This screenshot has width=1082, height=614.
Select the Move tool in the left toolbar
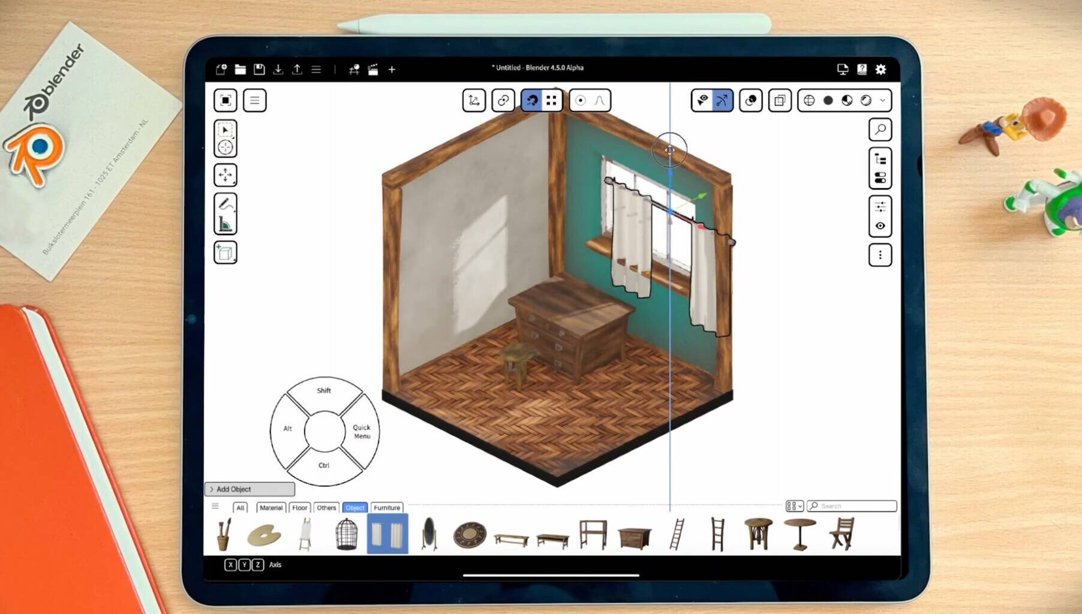coord(224,174)
